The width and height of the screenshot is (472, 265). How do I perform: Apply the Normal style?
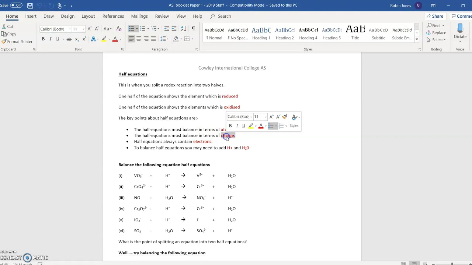pyautogui.click(x=214, y=33)
